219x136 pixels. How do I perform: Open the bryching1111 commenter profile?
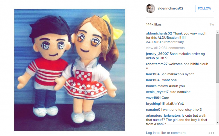click(x=155, y=104)
